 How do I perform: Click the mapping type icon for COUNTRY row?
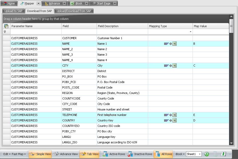pyautogui.click(x=170, y=120)
